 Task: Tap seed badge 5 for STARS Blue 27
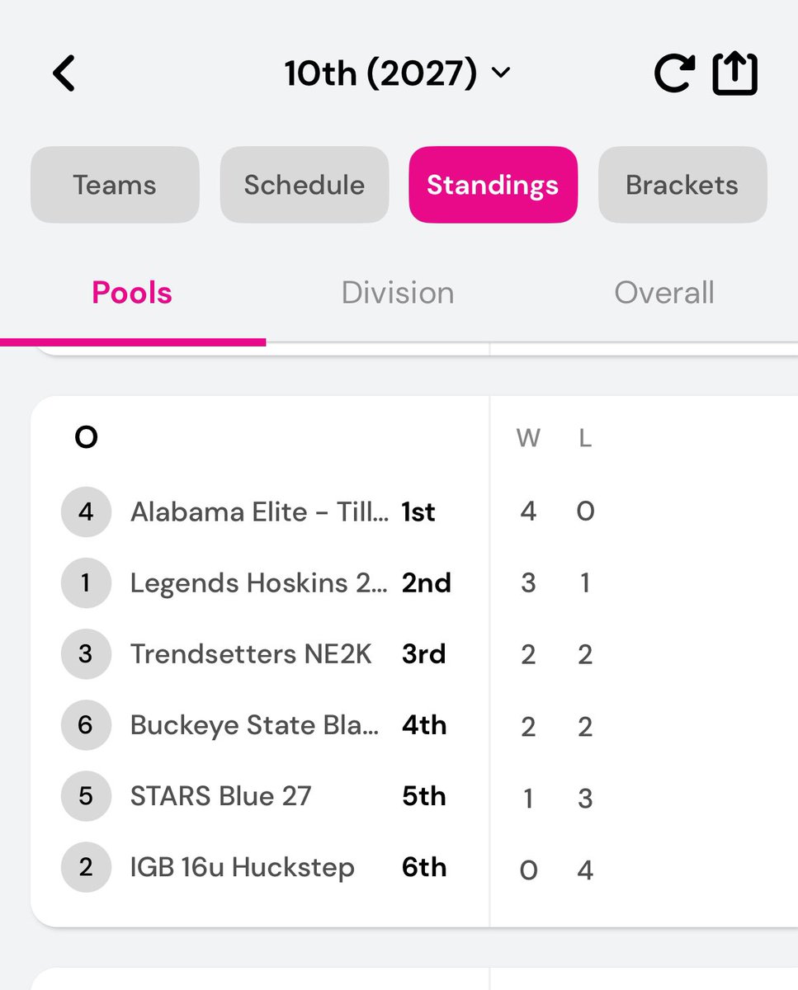(86, 796)
